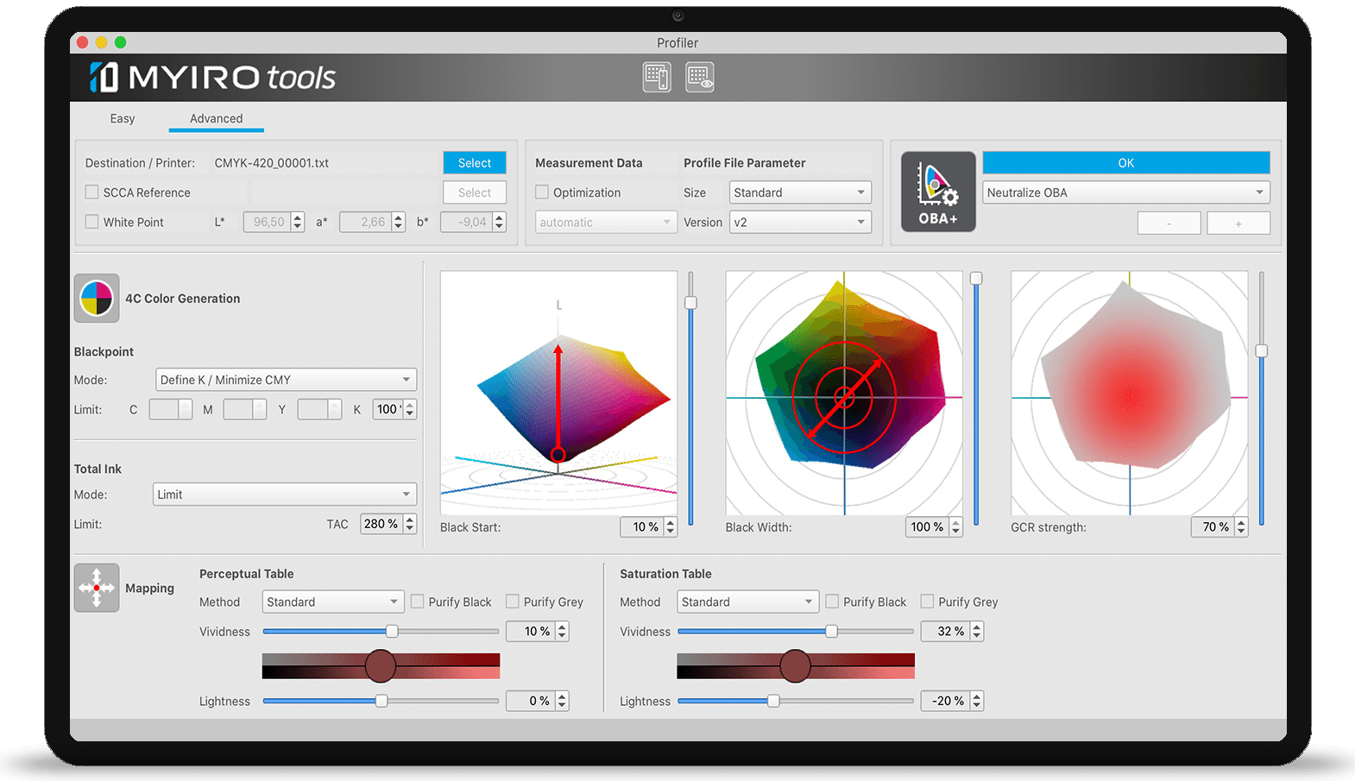Enable the White Point checkbox
Viewport: 1355px width, 781px height.
(92, 222)
